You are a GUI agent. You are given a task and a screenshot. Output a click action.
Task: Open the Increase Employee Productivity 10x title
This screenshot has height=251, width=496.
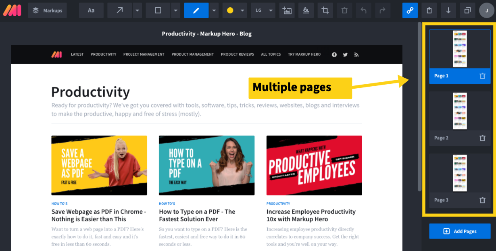(x=311, y=216)
